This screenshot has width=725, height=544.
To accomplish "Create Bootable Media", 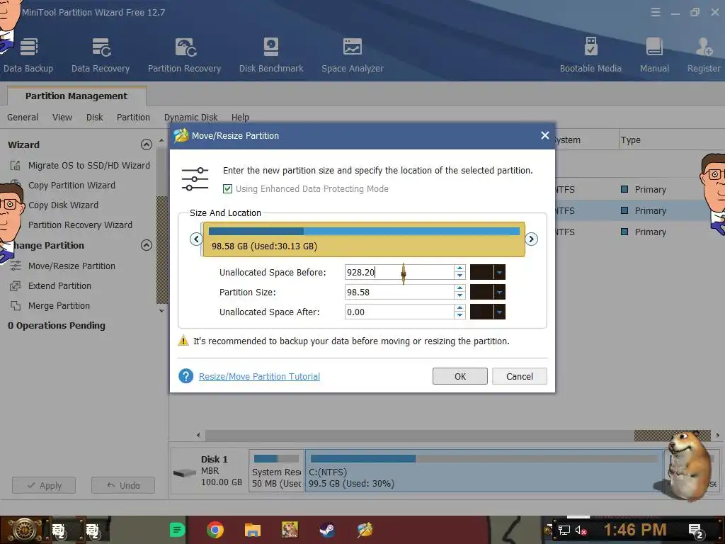I will (x=590, y=55).
